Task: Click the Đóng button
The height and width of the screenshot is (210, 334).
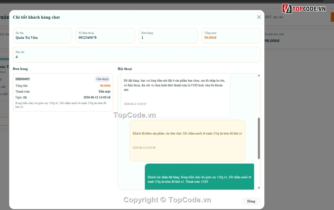Action: coord(251,201)
